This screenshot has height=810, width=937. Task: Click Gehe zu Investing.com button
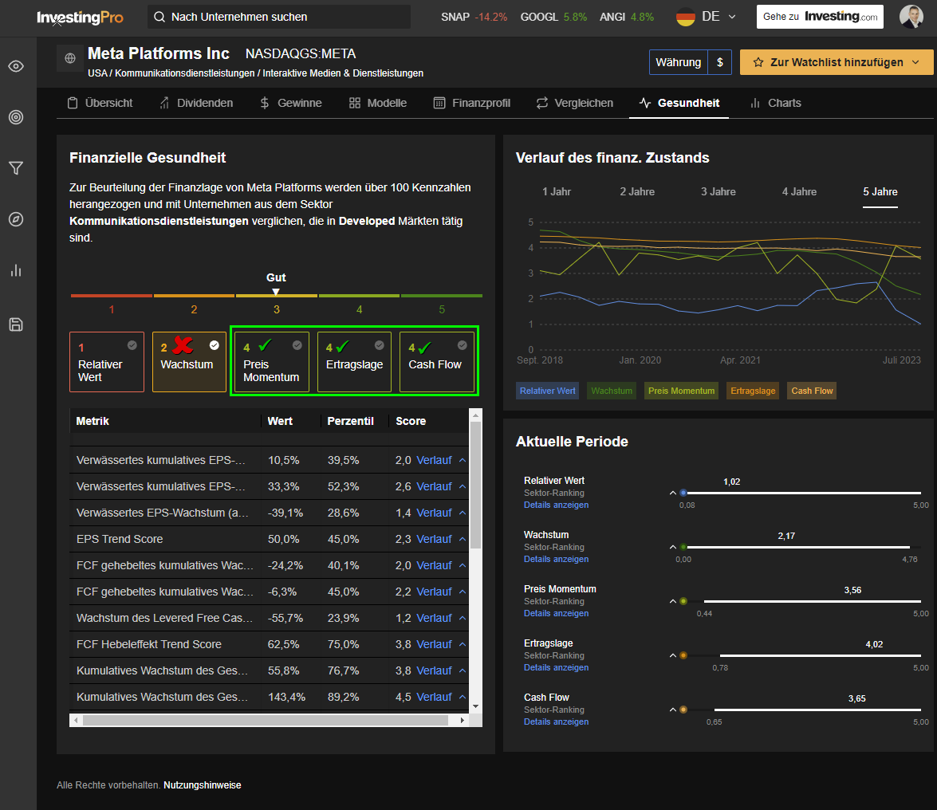click(820, 17)
